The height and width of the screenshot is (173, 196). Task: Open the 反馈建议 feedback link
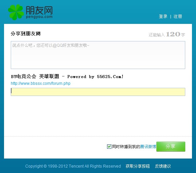(x=163, y=166)
